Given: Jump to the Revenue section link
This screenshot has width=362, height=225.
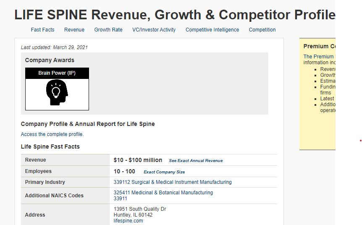Looking at the screenshot, I should click(x=74, y=30).
